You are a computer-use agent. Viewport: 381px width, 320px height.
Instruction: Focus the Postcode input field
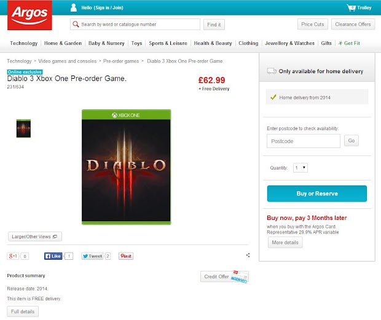(304, 141)
